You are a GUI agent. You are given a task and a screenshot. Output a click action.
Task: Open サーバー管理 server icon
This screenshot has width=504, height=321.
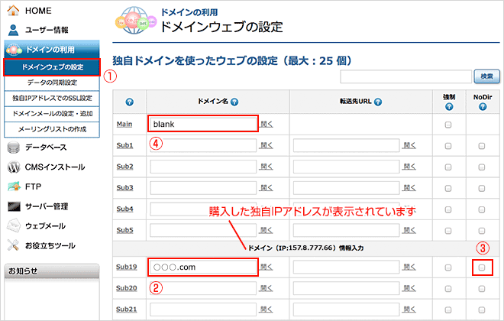[x=15, y=206]
